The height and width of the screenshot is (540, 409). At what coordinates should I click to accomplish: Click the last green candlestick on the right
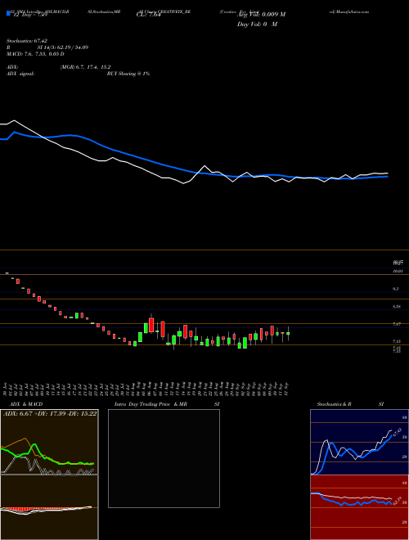288,333
